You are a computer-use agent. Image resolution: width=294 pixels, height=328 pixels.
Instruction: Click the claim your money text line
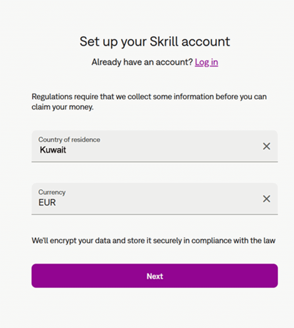click(62, 107)
